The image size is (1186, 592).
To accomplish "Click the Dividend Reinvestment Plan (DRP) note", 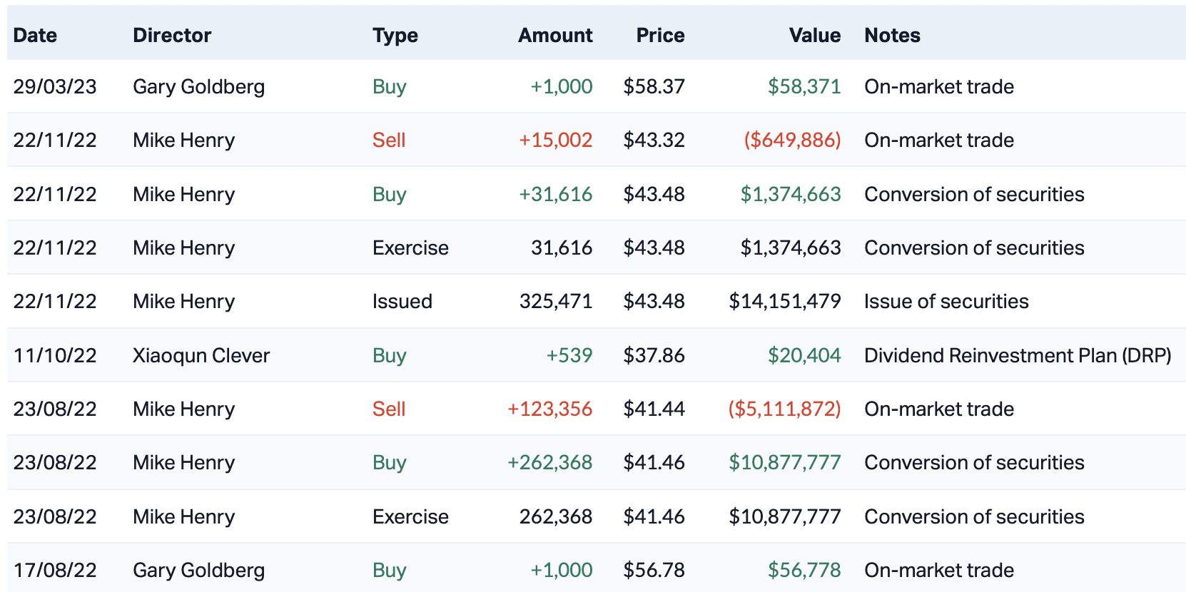I will [1017, 355].
